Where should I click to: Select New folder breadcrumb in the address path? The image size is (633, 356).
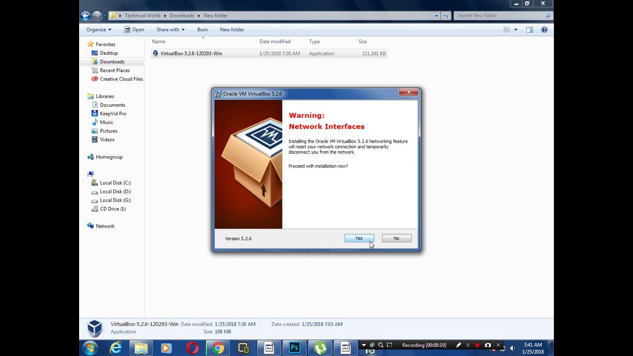(x=216, y=15)
